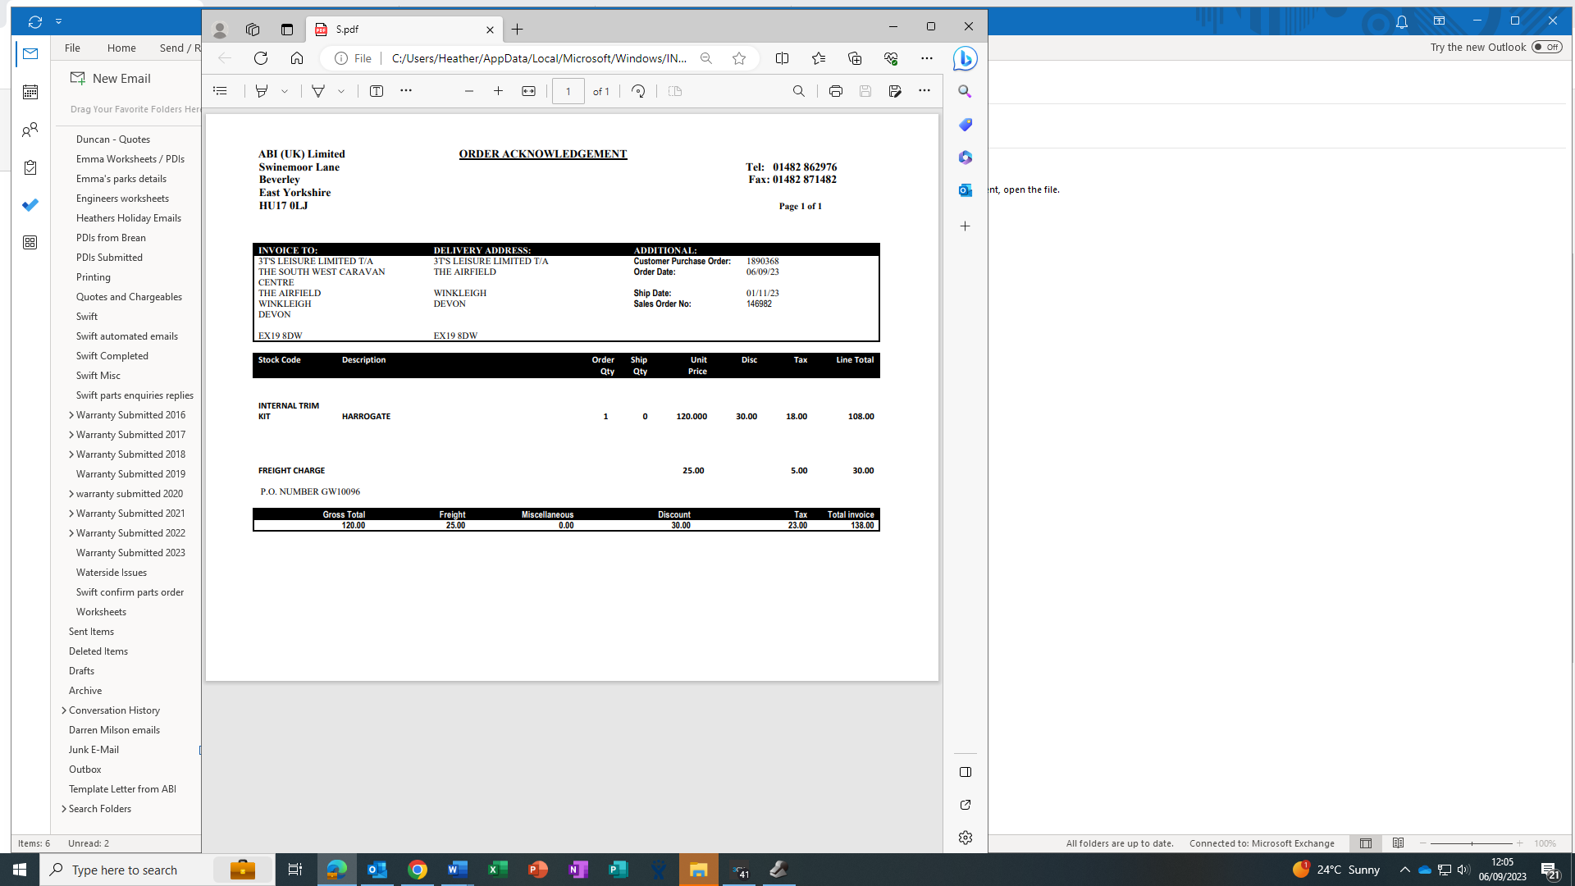Open the File menu tab in Outlook
Screen dimensions: 1575x886
click(72, 48)
